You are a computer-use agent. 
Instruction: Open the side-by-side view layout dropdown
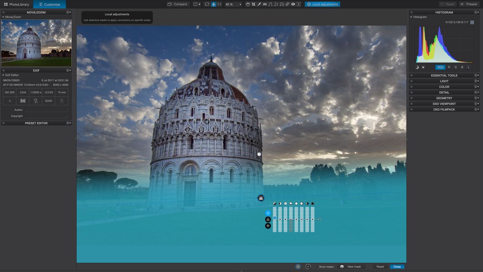pyautogui.click(x=197, y=4)
